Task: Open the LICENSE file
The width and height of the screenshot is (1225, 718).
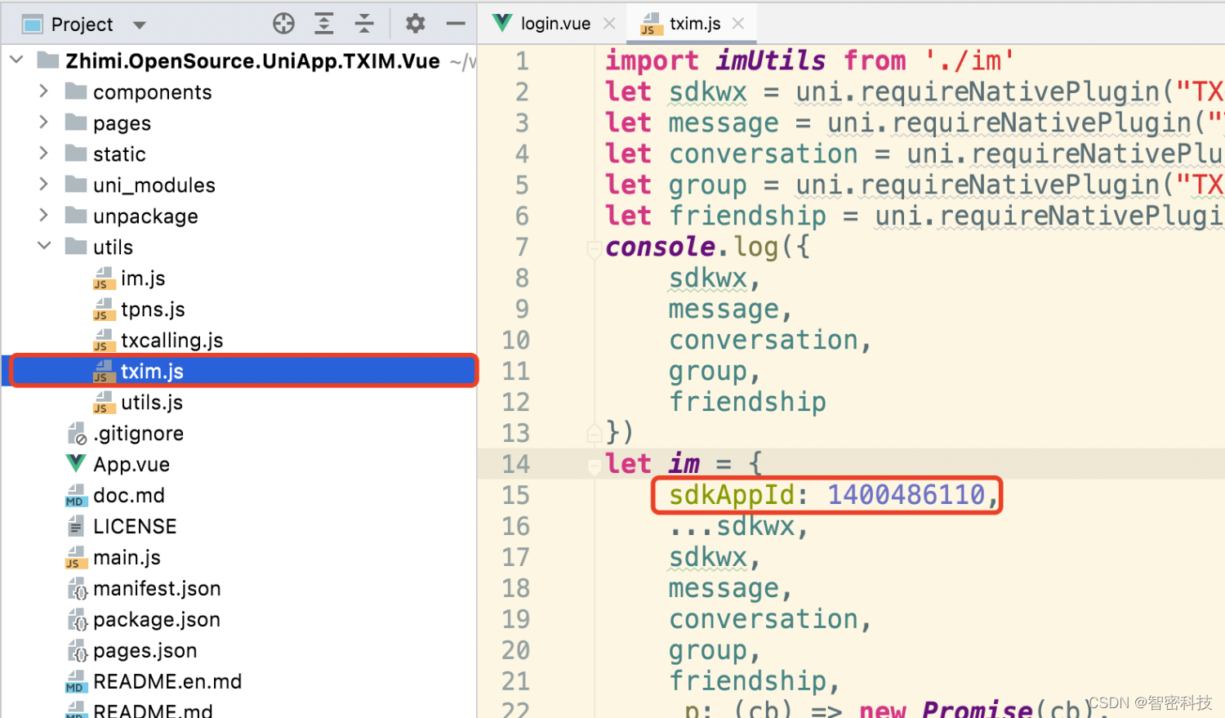Action: pos(135,527)
